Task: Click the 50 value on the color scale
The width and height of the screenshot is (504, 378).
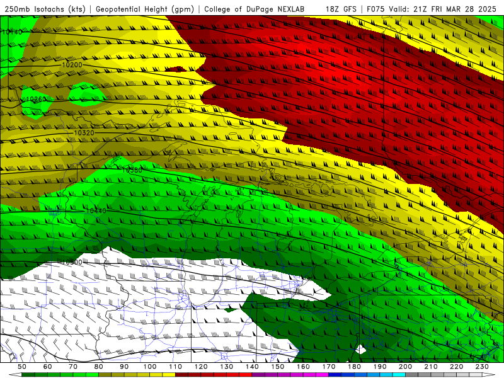Action: point(22,367)
